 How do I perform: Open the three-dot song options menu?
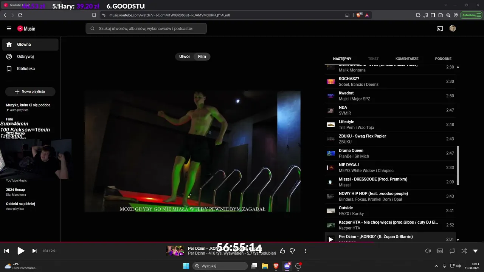pyautogui.click(x=305, y=251)
